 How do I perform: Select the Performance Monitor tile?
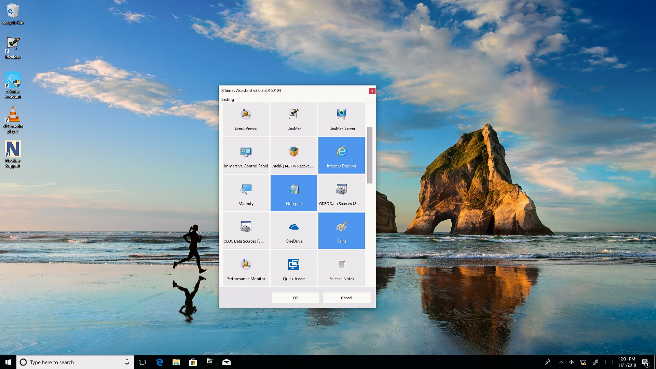coord(246,269)
